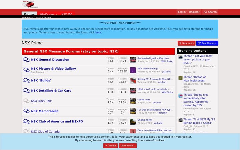Open the NSX FAQ tab
Image resolution: width=240 pixels, height=150 pixels.
pos(67,14)
